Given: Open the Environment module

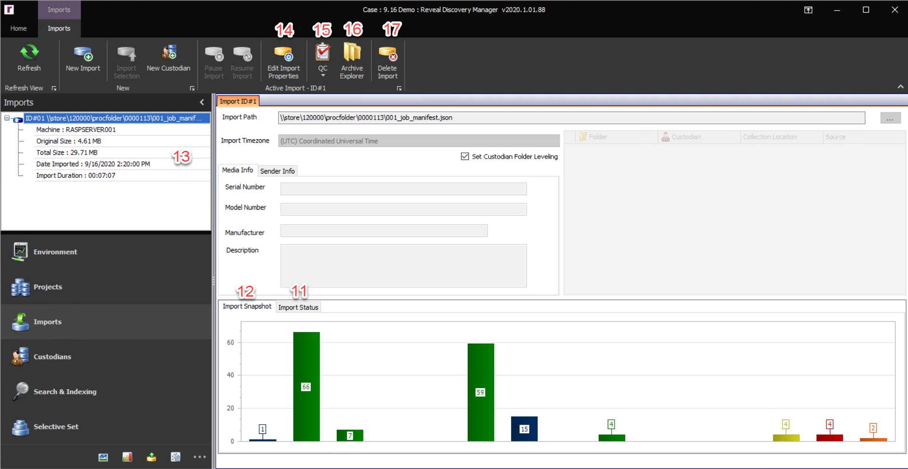Looking at the screenshot, I should pyautogui.click(x=106, y=252).
